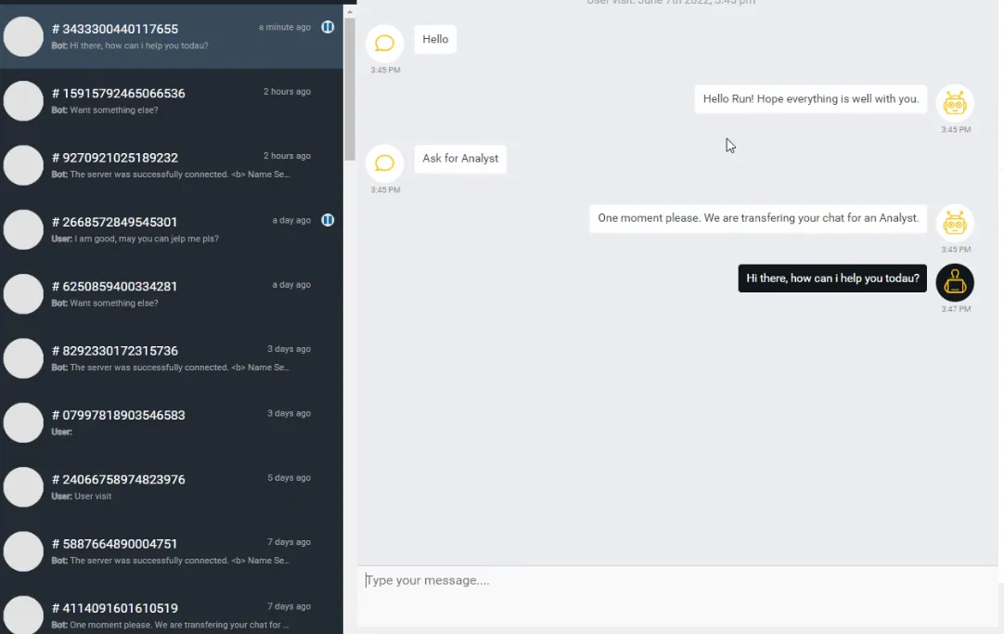Click the 'Type your message....' input field

[x=677, y=596]
